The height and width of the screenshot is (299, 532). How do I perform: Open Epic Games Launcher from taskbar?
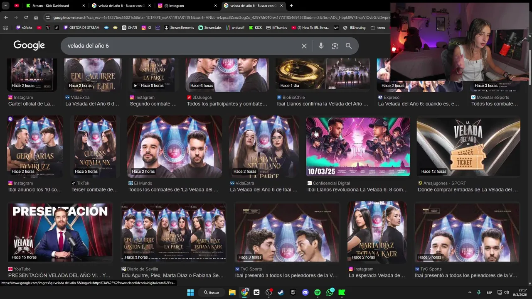pyautogui.click(x=293, y=292)
